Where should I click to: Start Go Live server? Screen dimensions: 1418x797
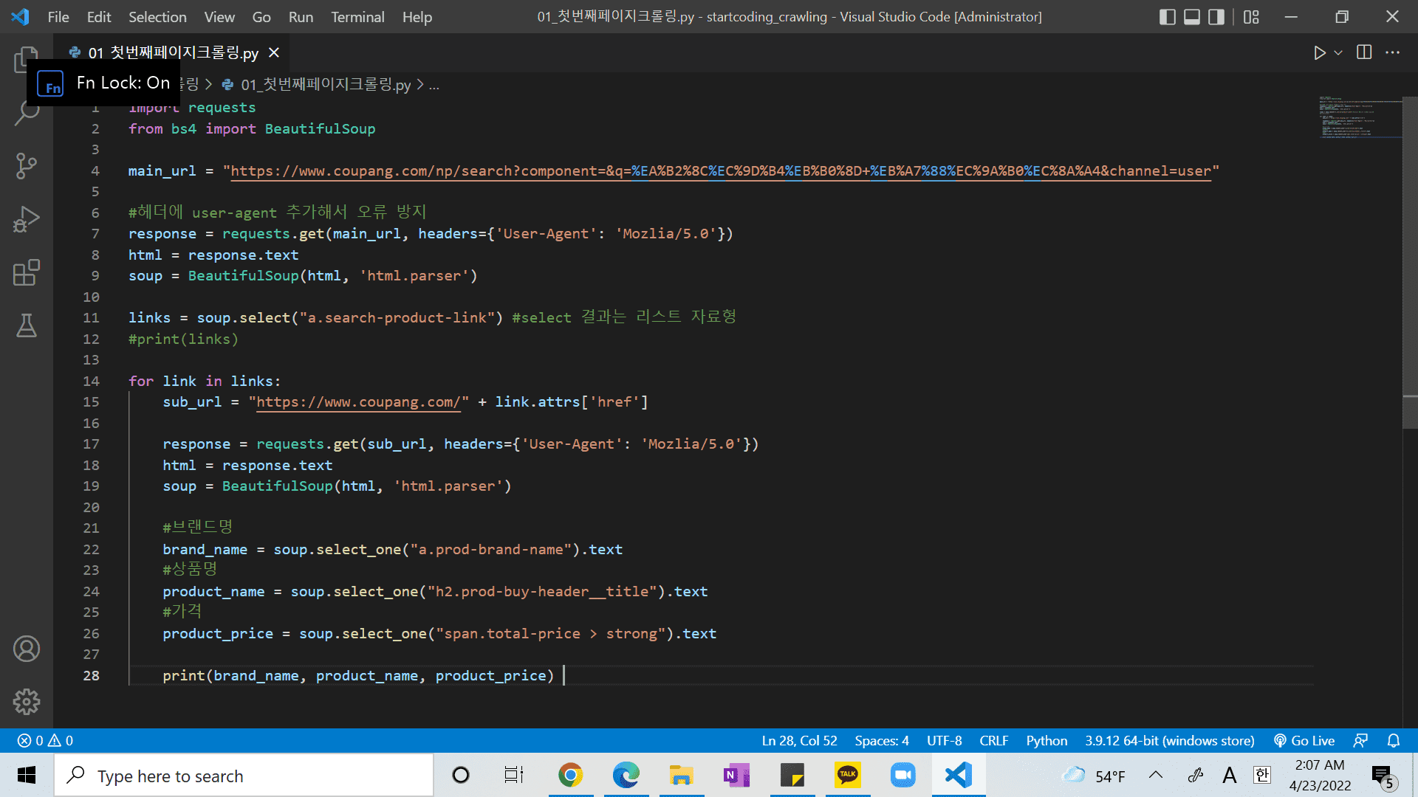pos(1304,740)
